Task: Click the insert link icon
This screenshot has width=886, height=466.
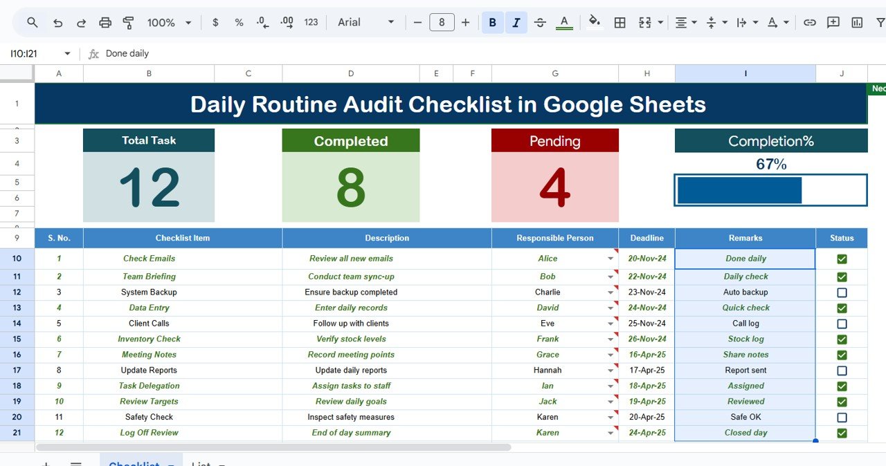Action: [x=809, y=23]
